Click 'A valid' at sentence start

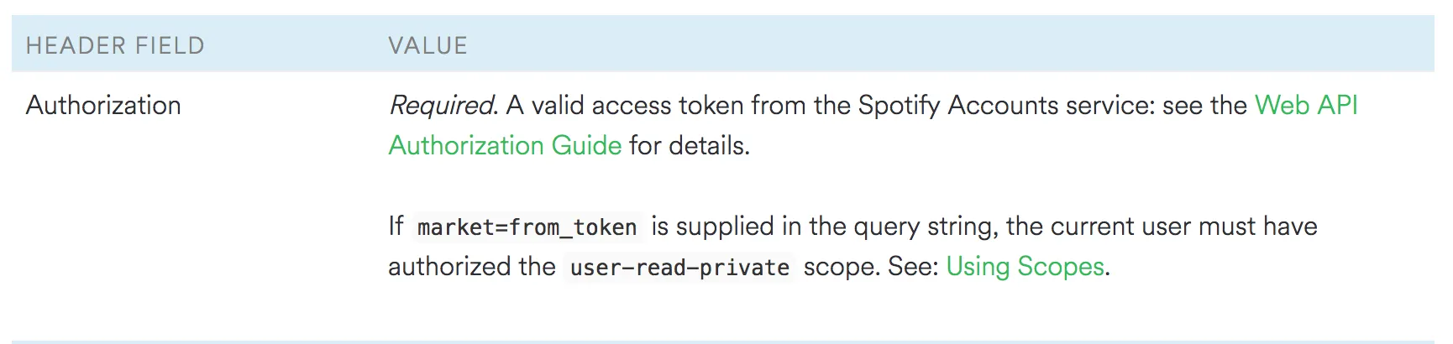(545, 105)
